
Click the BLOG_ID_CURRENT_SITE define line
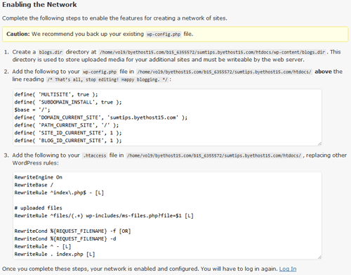coord(68,141)
